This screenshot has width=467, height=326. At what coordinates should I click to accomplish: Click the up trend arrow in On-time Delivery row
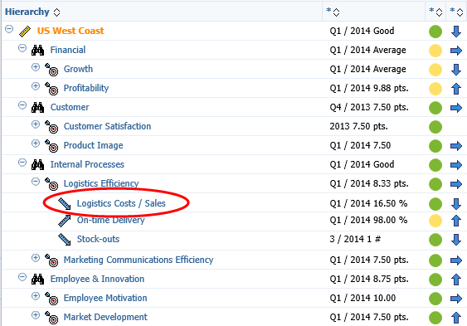[456, 221]
